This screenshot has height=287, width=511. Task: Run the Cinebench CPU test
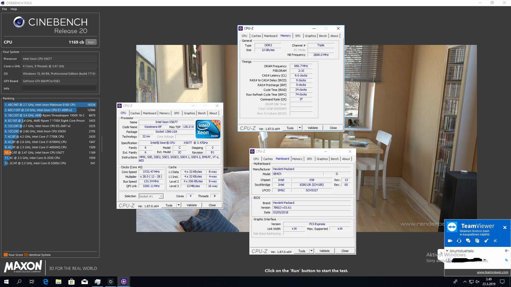click(91, 42)
